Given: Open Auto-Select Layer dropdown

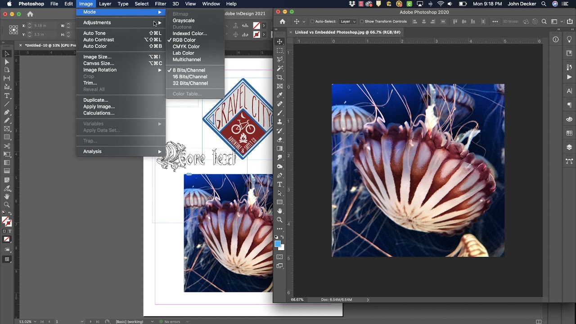Looking at the screenshot, I should [x=348, y=22].
